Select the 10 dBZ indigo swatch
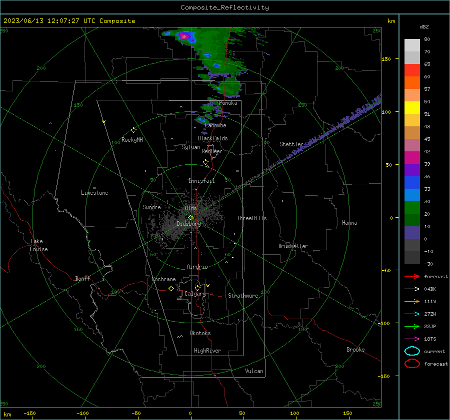 click(x=412, y=233)
